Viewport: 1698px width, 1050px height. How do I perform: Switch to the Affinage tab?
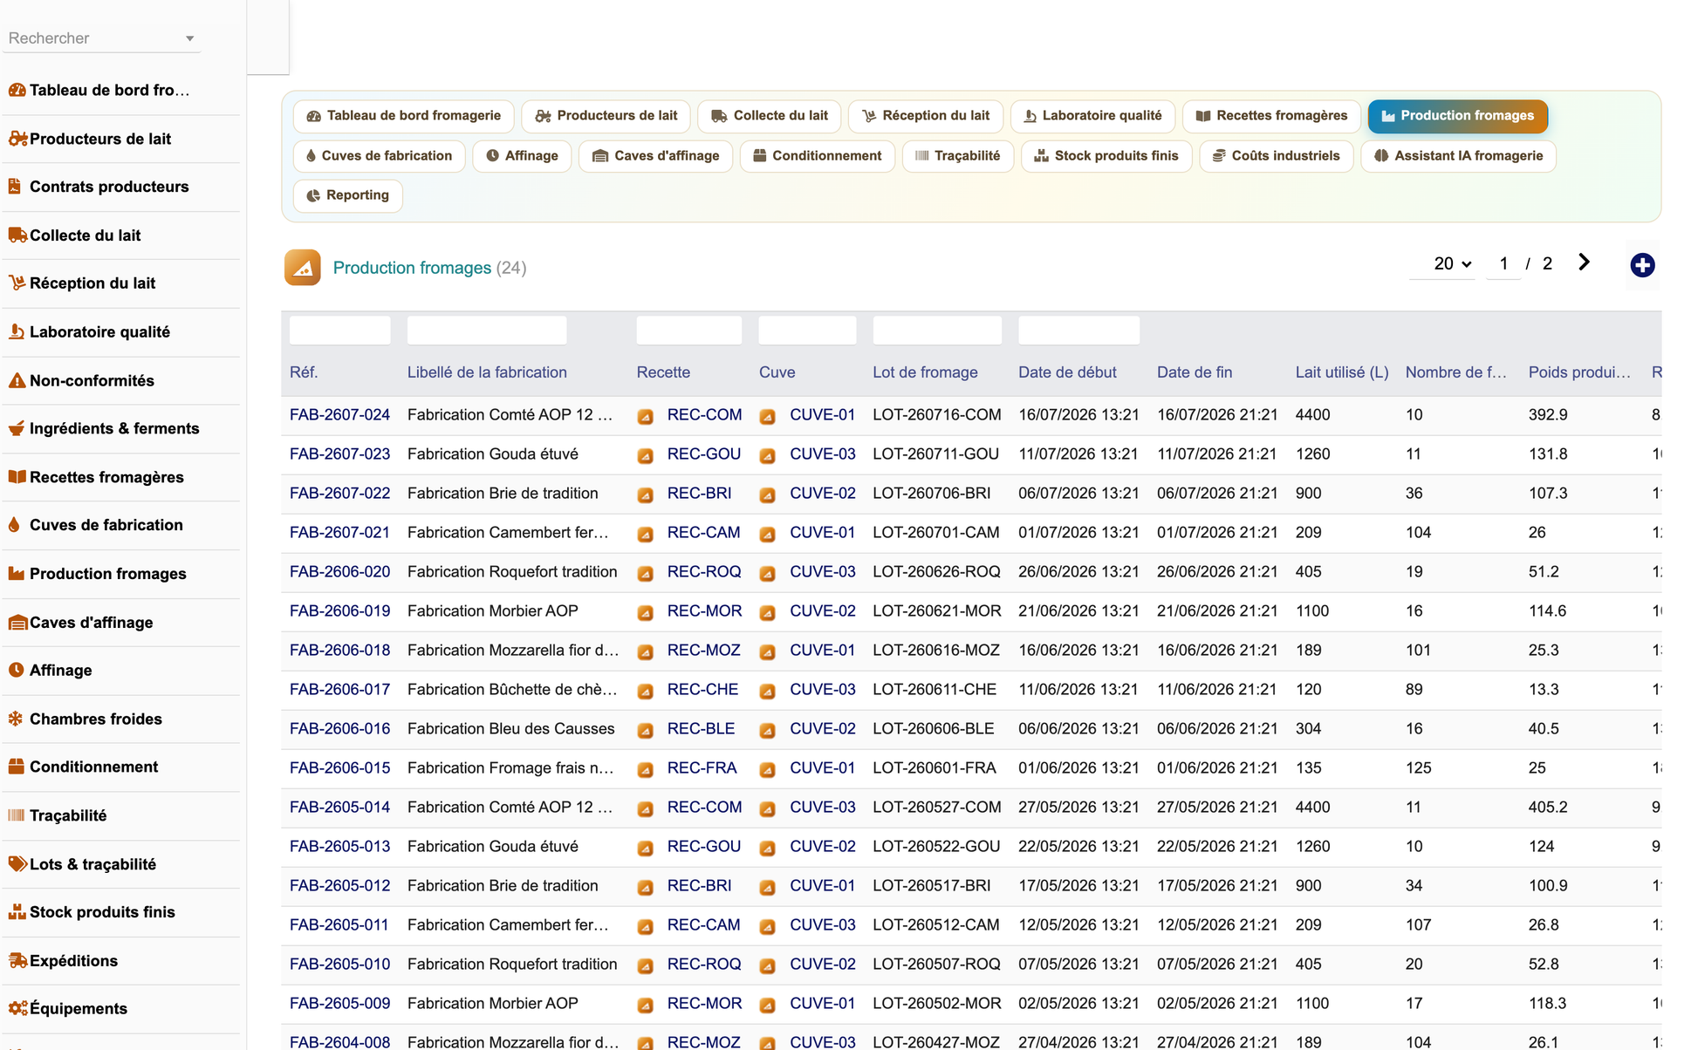pos(522,156)
